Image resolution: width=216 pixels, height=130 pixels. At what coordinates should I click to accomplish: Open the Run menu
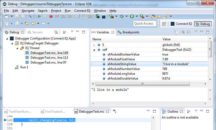coord(68,11)
